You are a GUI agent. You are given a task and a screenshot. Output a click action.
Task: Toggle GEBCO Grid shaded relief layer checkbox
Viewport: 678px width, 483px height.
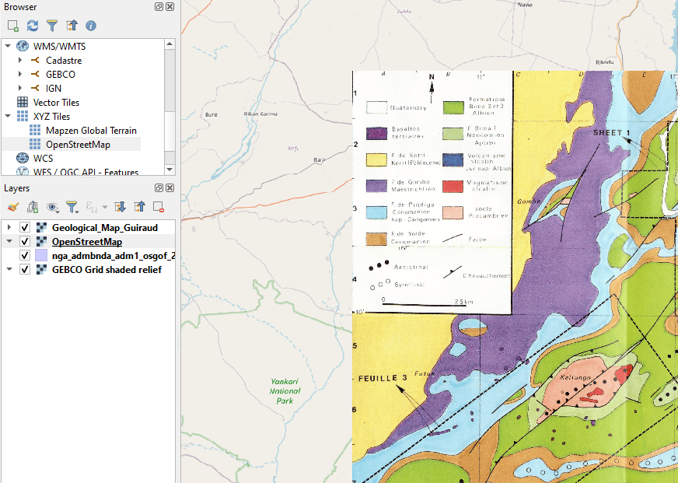click(x=25, y=269)
